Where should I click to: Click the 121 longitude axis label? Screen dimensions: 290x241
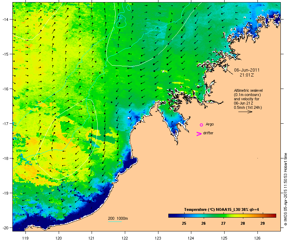click(x=92, y=238)
